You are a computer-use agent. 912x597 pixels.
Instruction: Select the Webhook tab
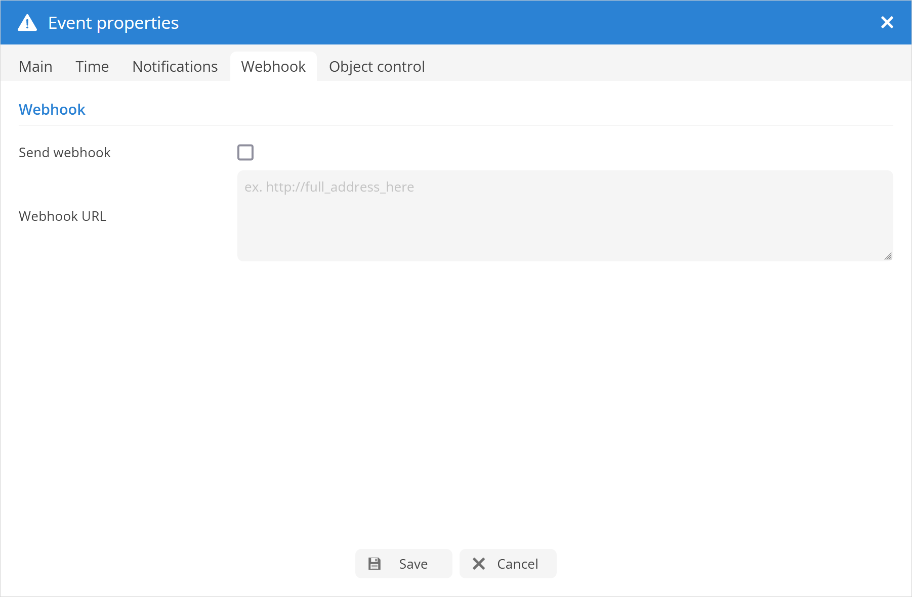point(273,66)
